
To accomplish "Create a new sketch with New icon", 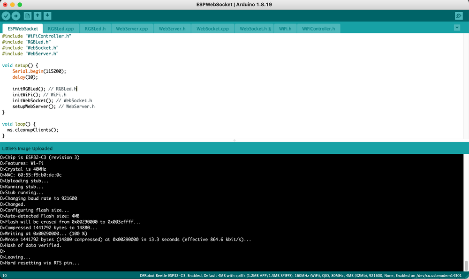I will 28,16.
